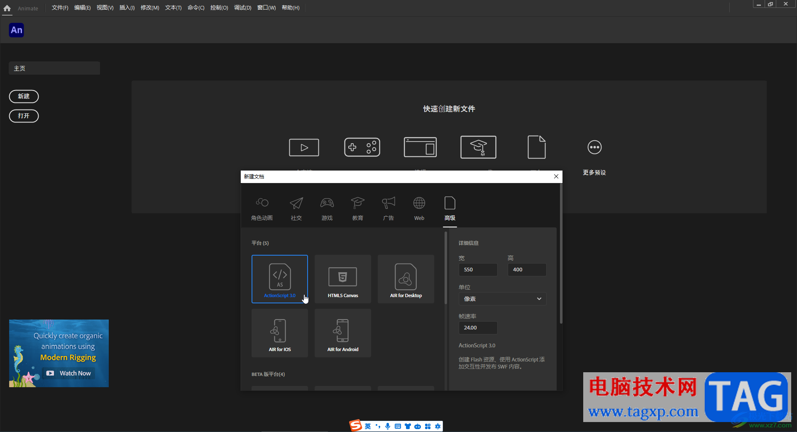This screenshot has width=797, height=432.
Task: Click the 新建 button in sidebar
Action: point(24,96)
